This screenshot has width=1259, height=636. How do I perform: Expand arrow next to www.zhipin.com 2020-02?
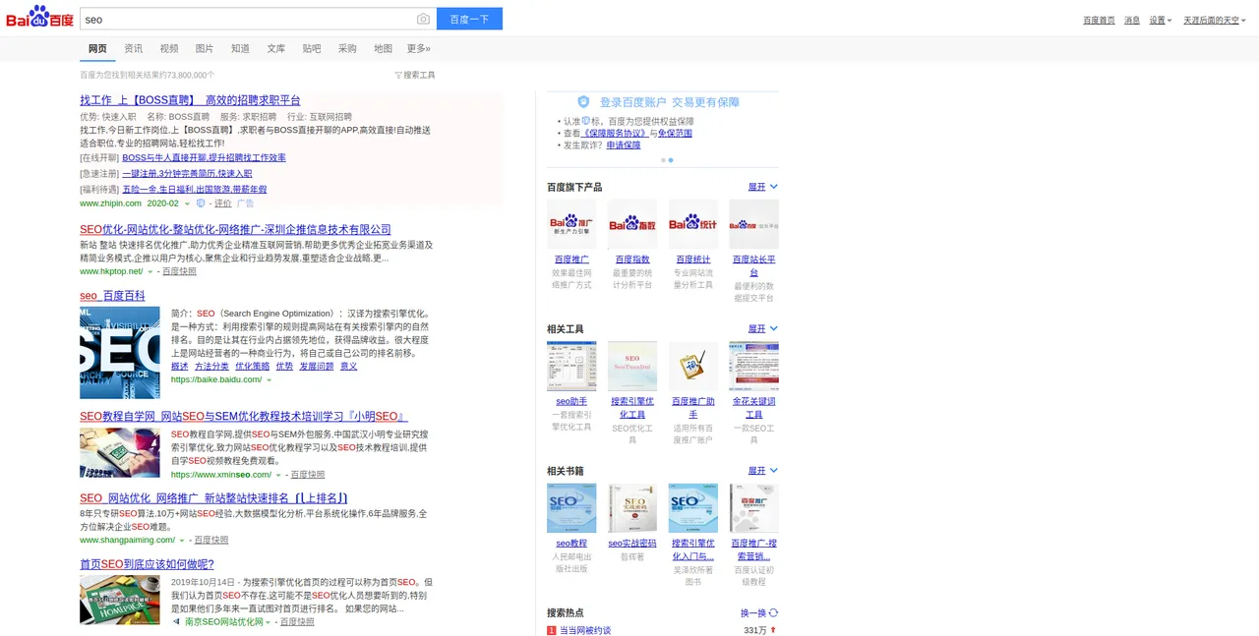coord(188,203)
